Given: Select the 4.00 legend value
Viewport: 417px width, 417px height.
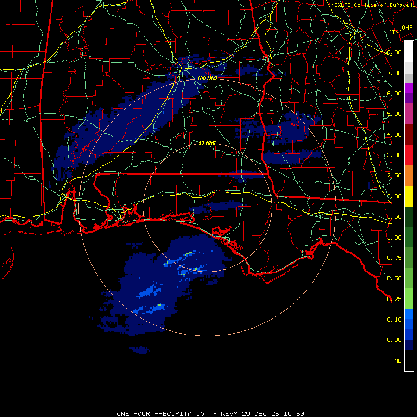Looking at the screenshot, I should pos(394,134).
